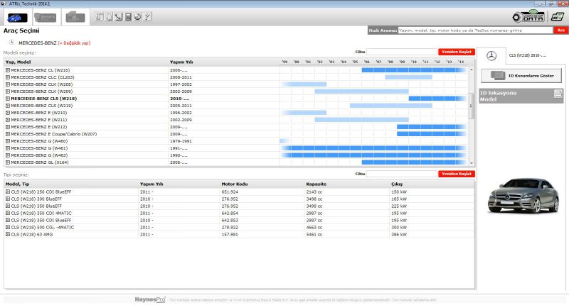The image size is (569, 305).
Task: Focus the model list Filtre field
Action: point(402,52)
